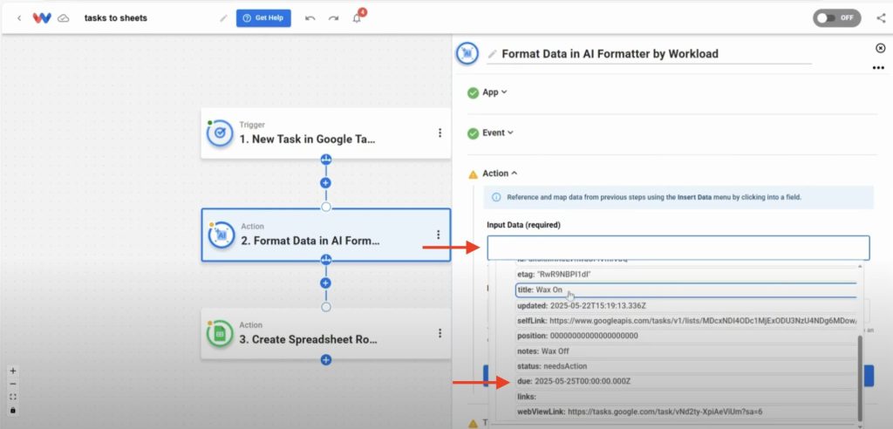The height and width of the screenshot is (429, 893).
Task: Open the Workload logo home icon
Action: pyautogui.click(x=42, y=18)
